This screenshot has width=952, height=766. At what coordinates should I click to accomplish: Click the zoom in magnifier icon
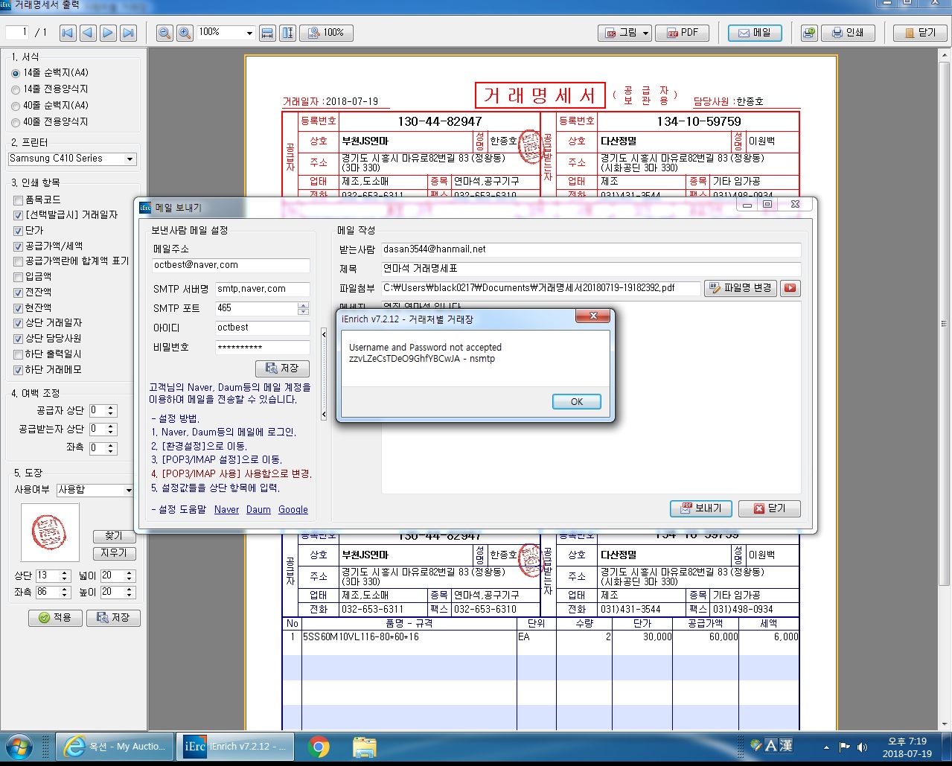pos(185,33)
